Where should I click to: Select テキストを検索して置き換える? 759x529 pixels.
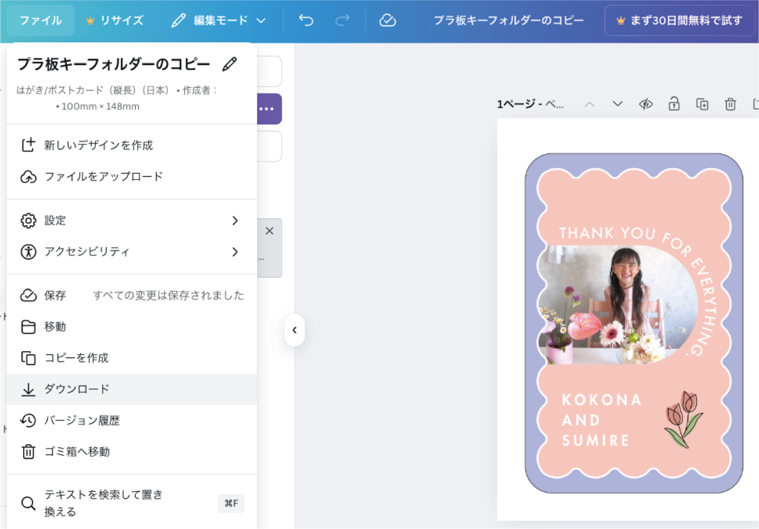pyautogui.click(x=132, y=503)
